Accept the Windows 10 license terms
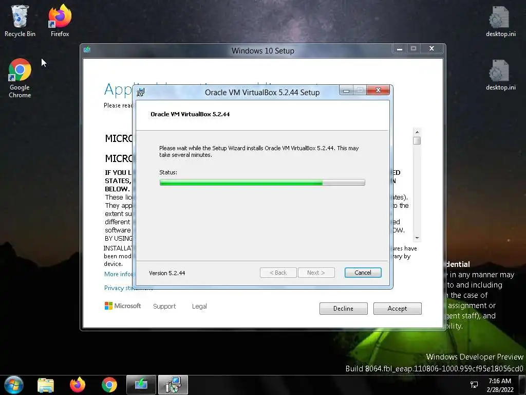 (x=397, y=309)
